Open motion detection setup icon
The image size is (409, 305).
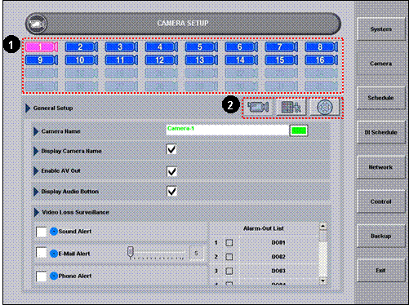click(x=291, y=107)
